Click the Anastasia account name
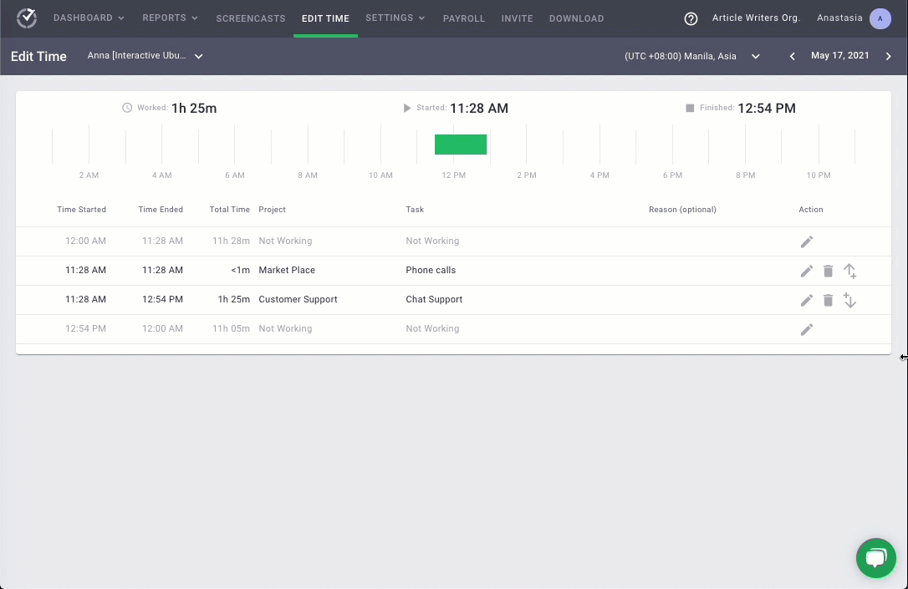The width and height of the screenshot is (908, 589). [839, 18]
